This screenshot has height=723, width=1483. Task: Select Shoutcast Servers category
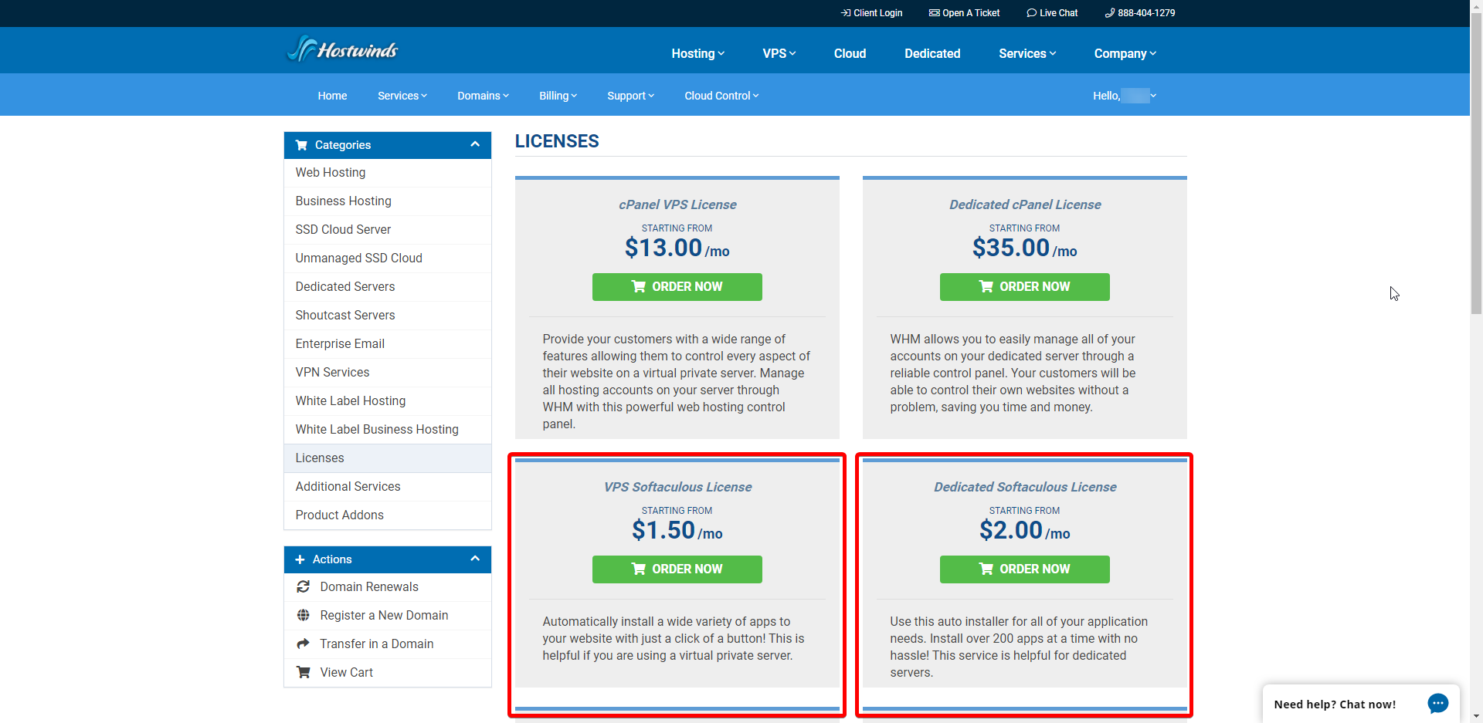(388, 316)
